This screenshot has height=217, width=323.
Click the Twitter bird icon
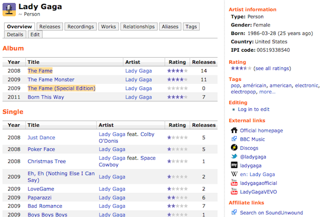click(234, 156)
